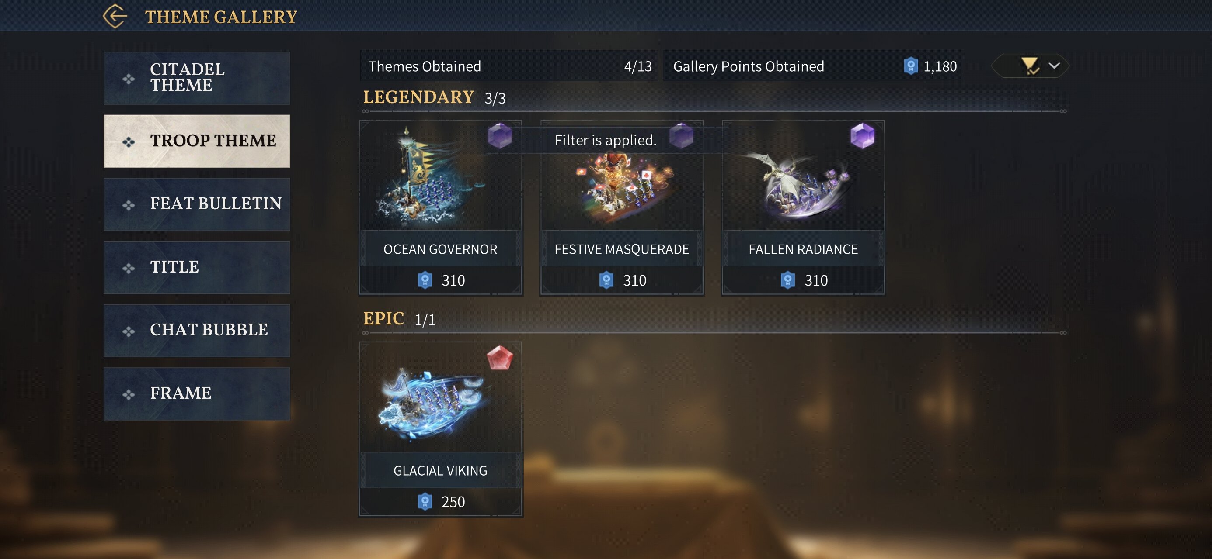
Task: Switch to the Feat Bulletin tab
Action: pos(197,204)
